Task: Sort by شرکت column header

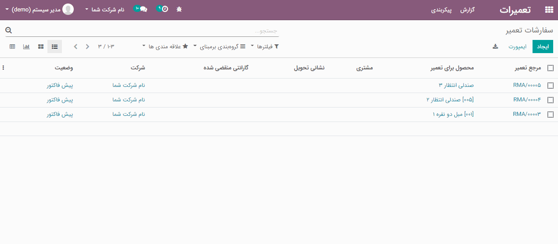Action: 138,68
